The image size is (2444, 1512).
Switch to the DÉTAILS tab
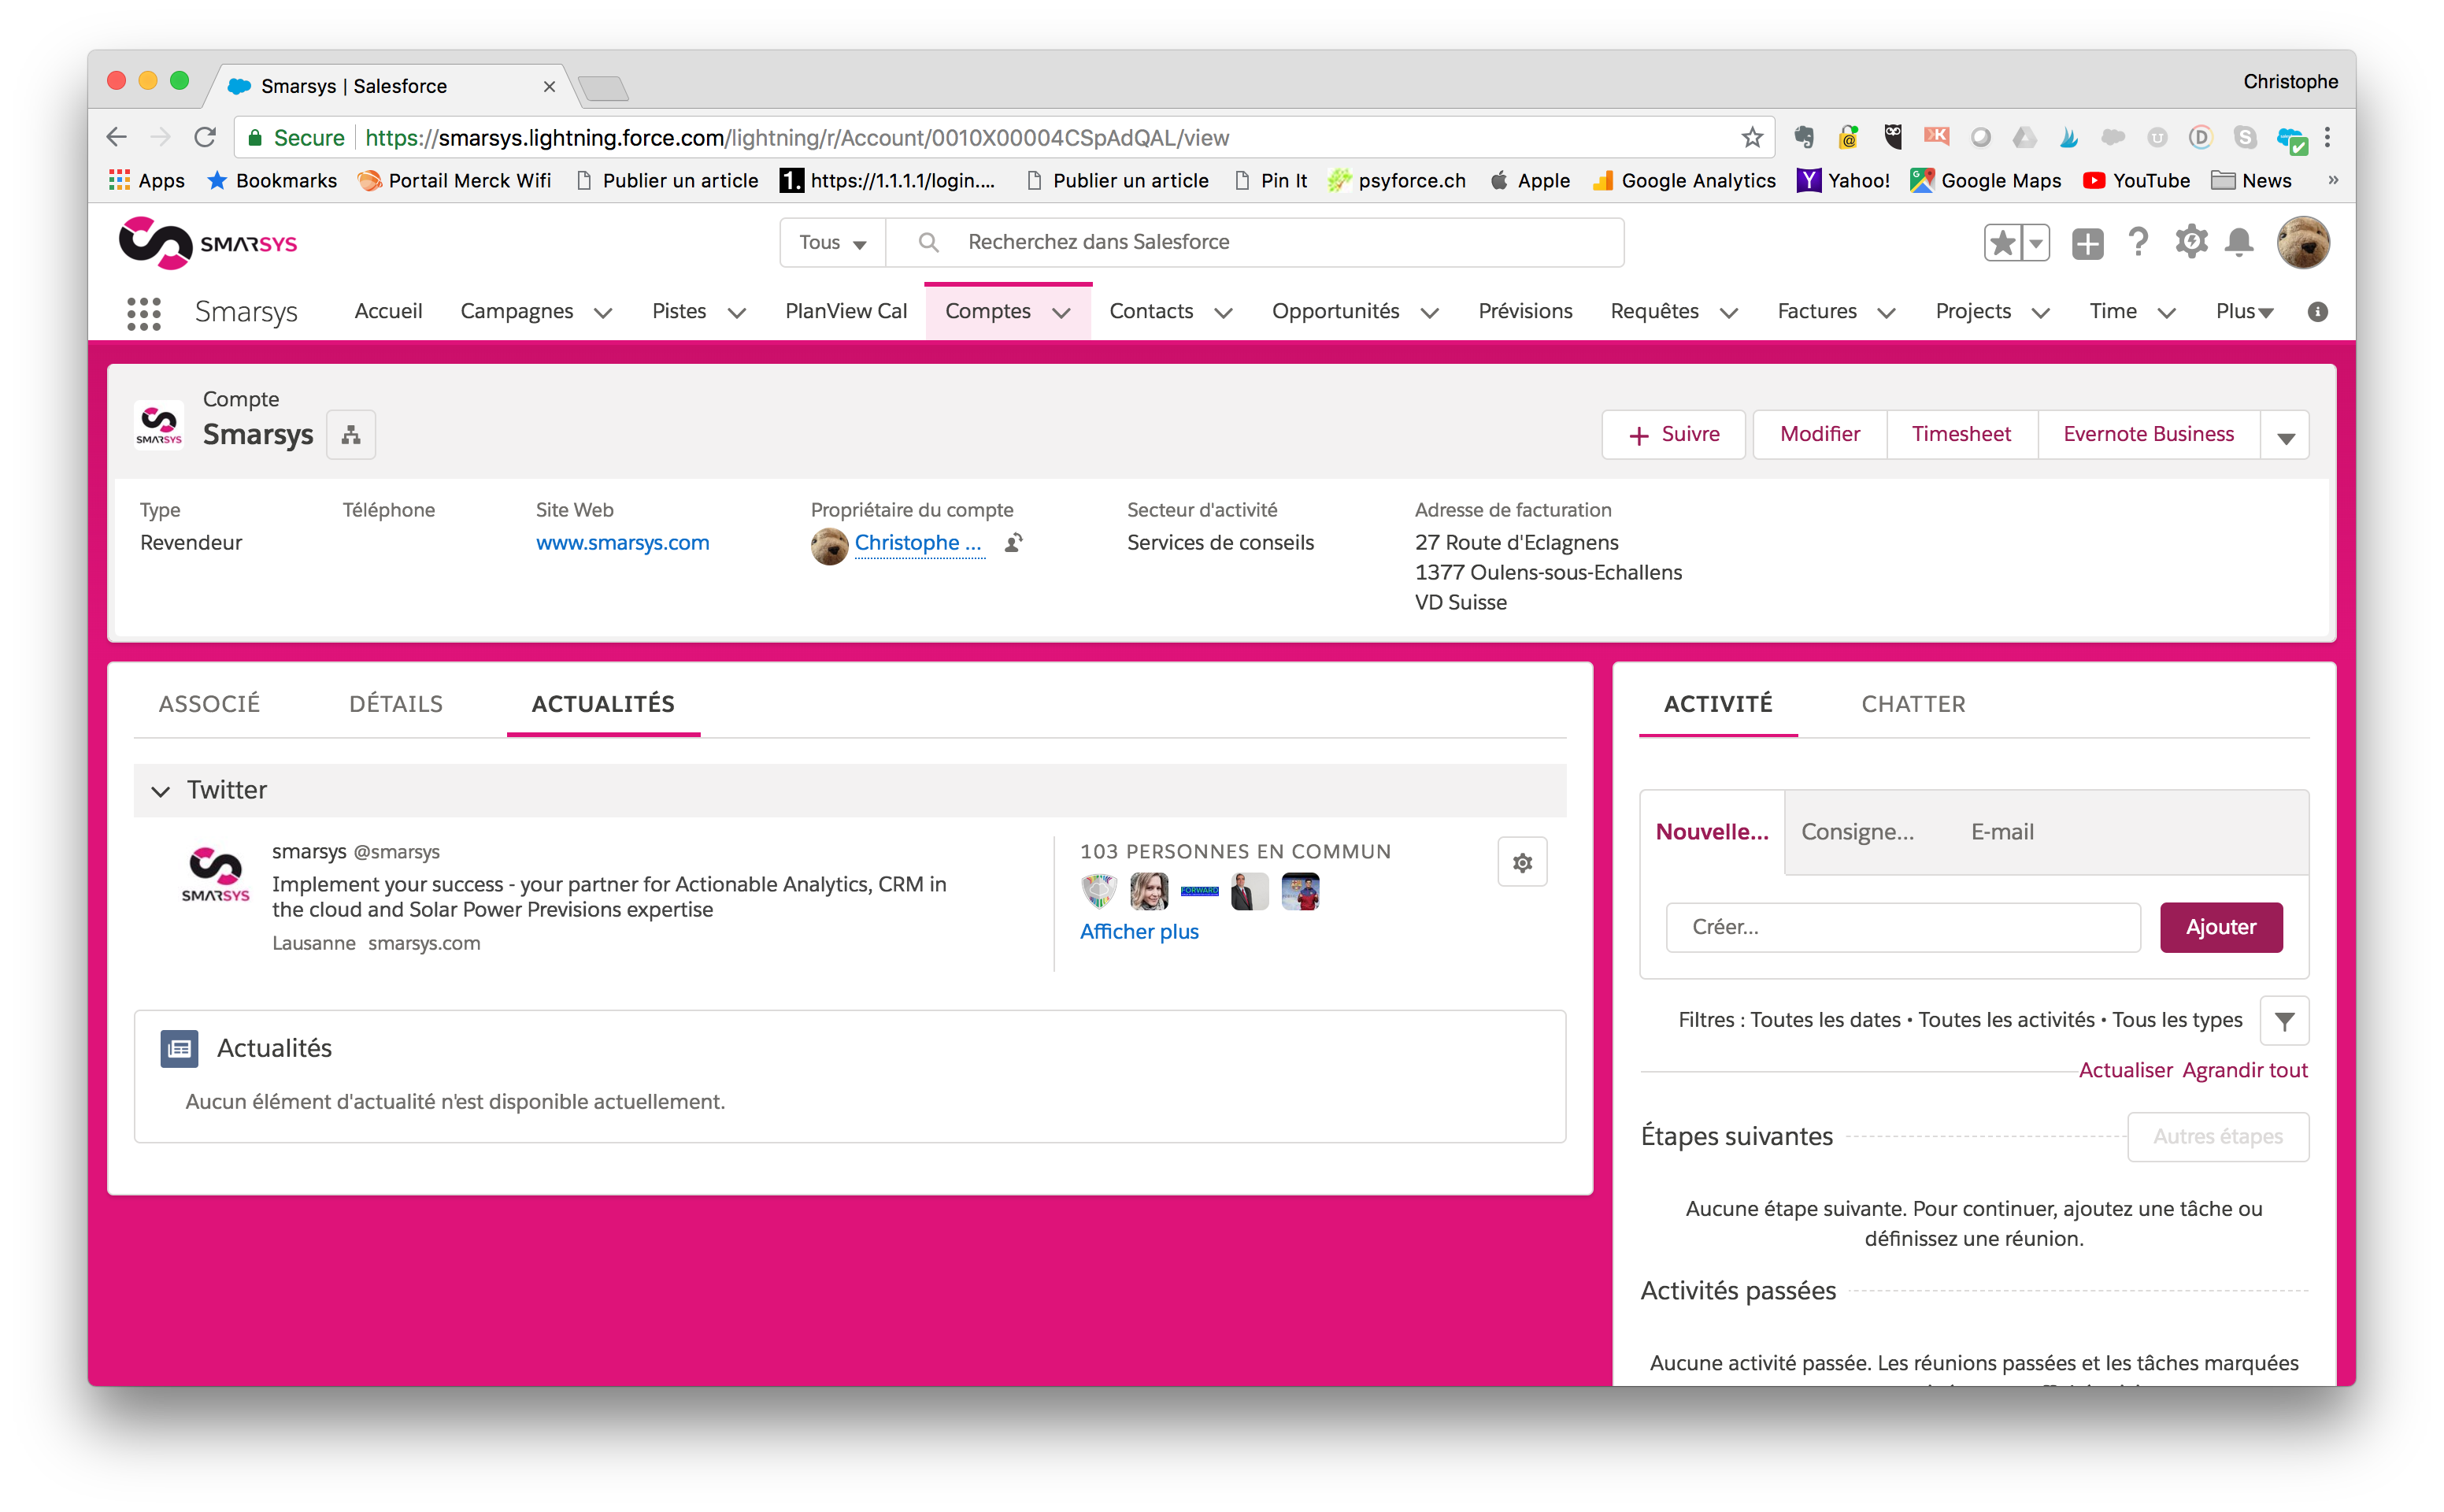[396, 704]
